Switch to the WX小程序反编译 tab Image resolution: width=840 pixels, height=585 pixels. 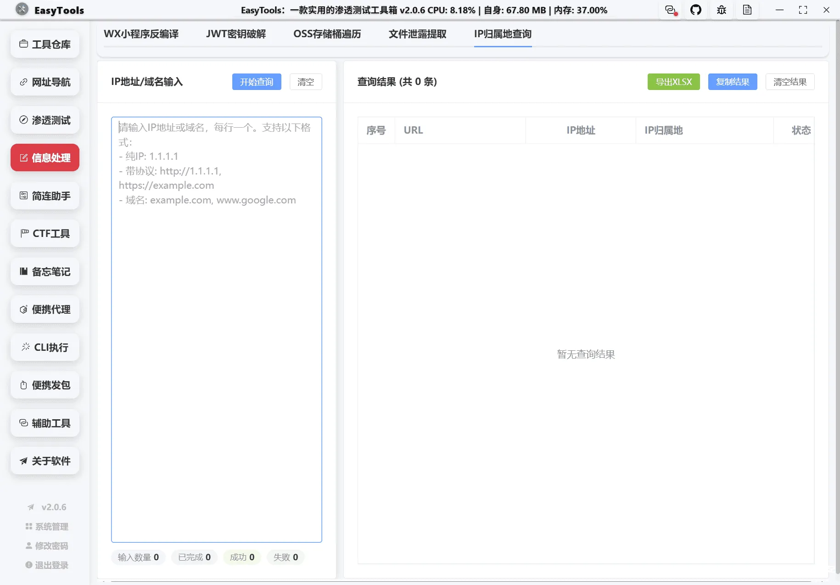(142, 34)
